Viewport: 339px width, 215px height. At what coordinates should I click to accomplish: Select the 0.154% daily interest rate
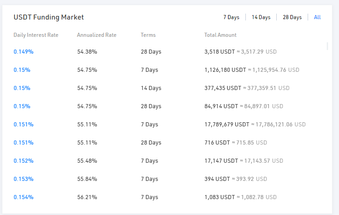24,197
